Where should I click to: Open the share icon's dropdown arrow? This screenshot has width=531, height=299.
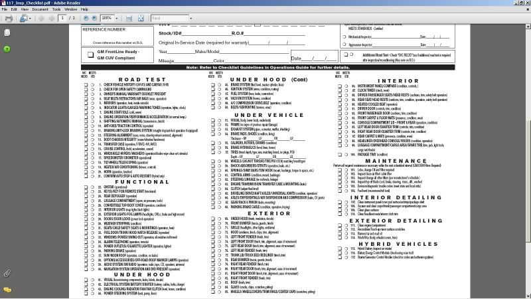coord(30,19)
